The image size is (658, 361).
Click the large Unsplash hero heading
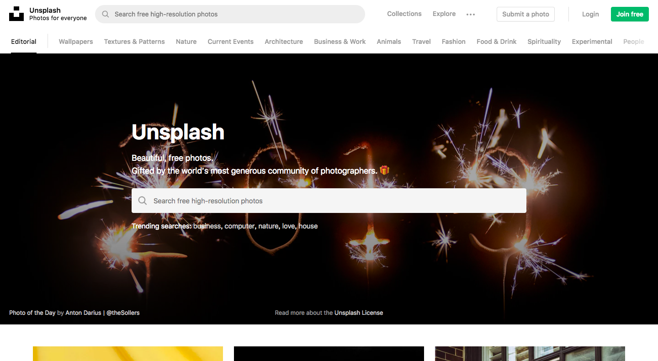(x=178, y=132)
